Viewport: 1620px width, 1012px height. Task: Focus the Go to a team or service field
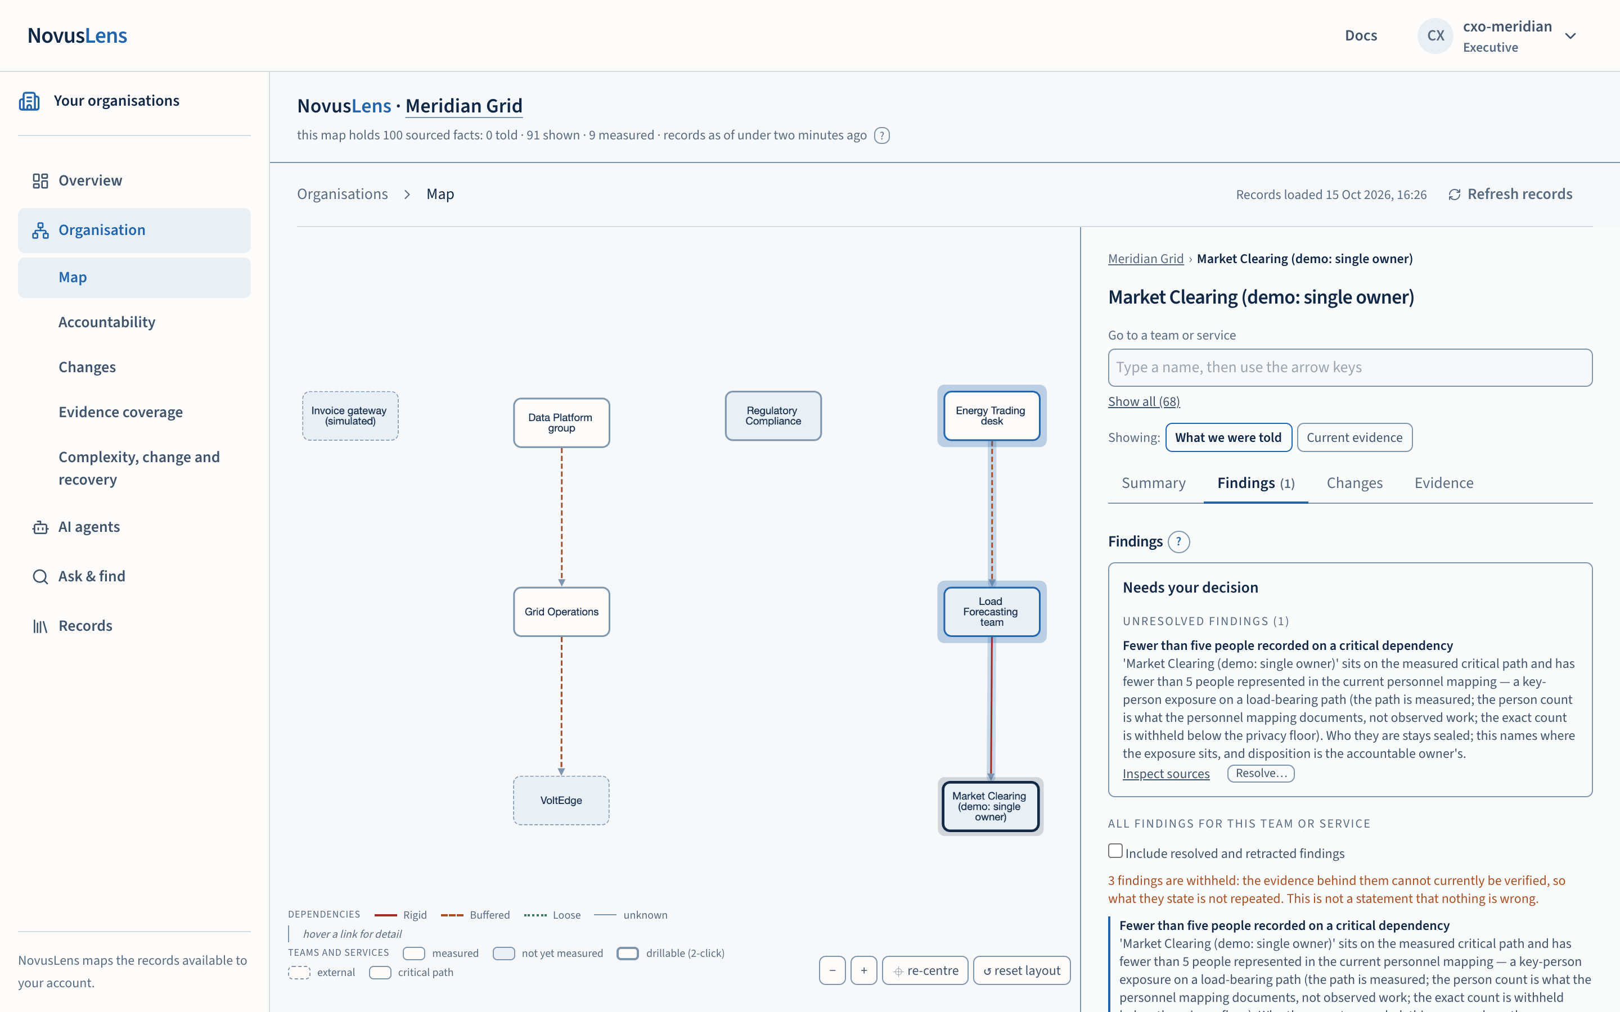[1350, 368]
